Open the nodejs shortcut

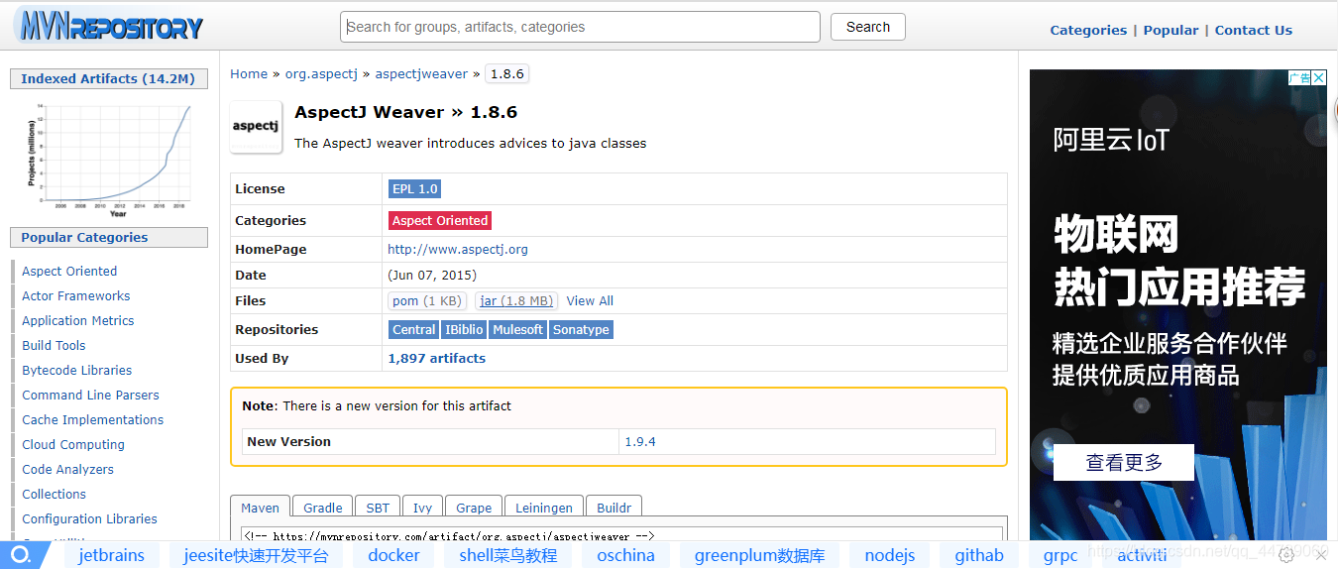pyautogui.click(x=890, y=555)
